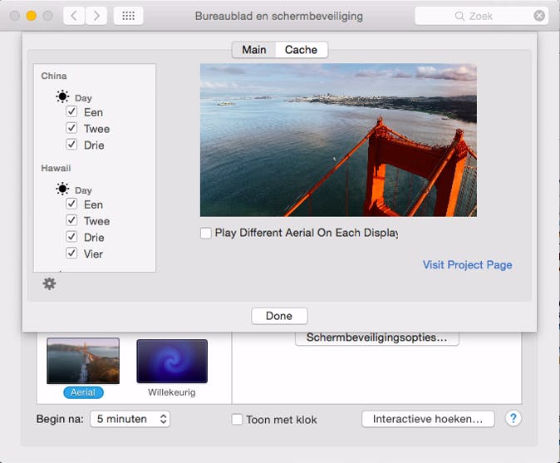Select the Willekeurig screensaver thumbnail
The width and height of the screenshot is (560, 463).
coord(172,361)
